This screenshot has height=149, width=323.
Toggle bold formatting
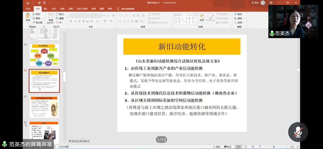(x=71, y=21)
